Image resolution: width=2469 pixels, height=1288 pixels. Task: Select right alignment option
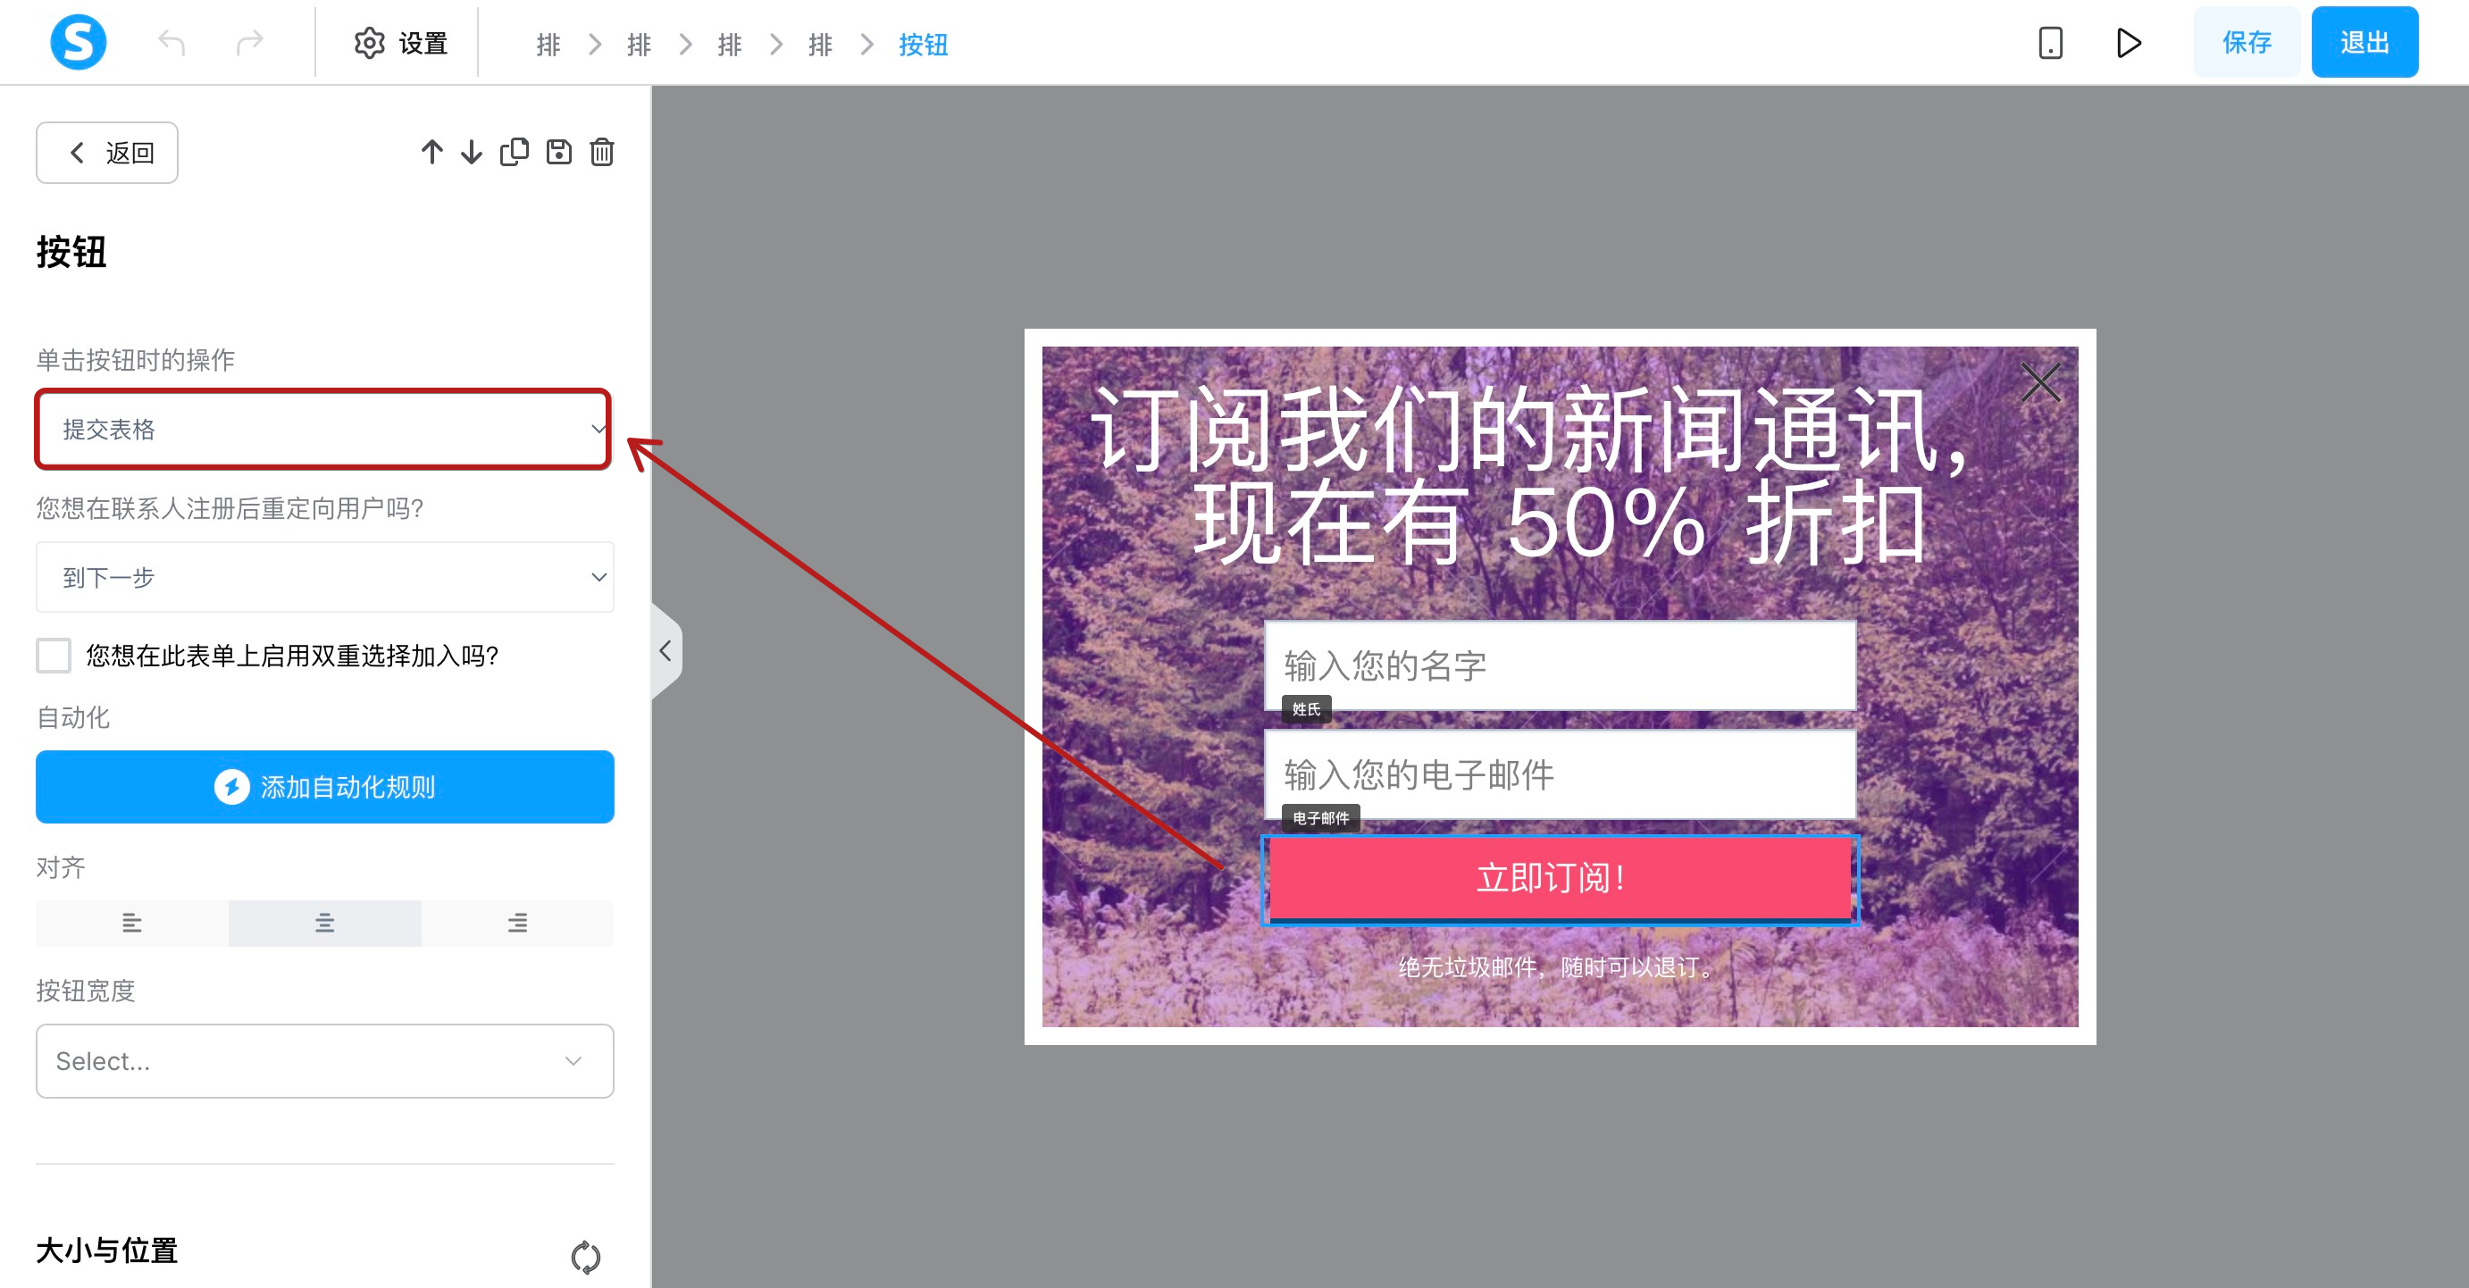click(x=517, y=923)
